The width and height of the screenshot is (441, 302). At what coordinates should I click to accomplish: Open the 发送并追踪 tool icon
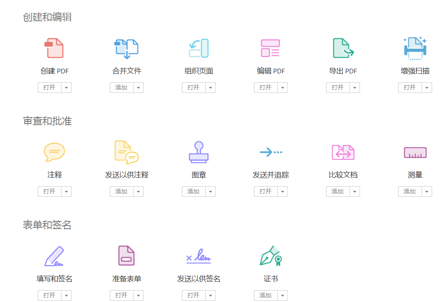pyautogui.click(x=271, y=151)
